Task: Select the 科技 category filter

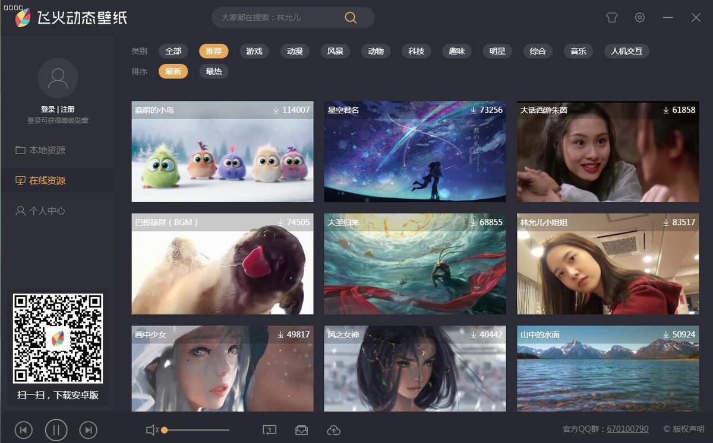Action: 417,51
